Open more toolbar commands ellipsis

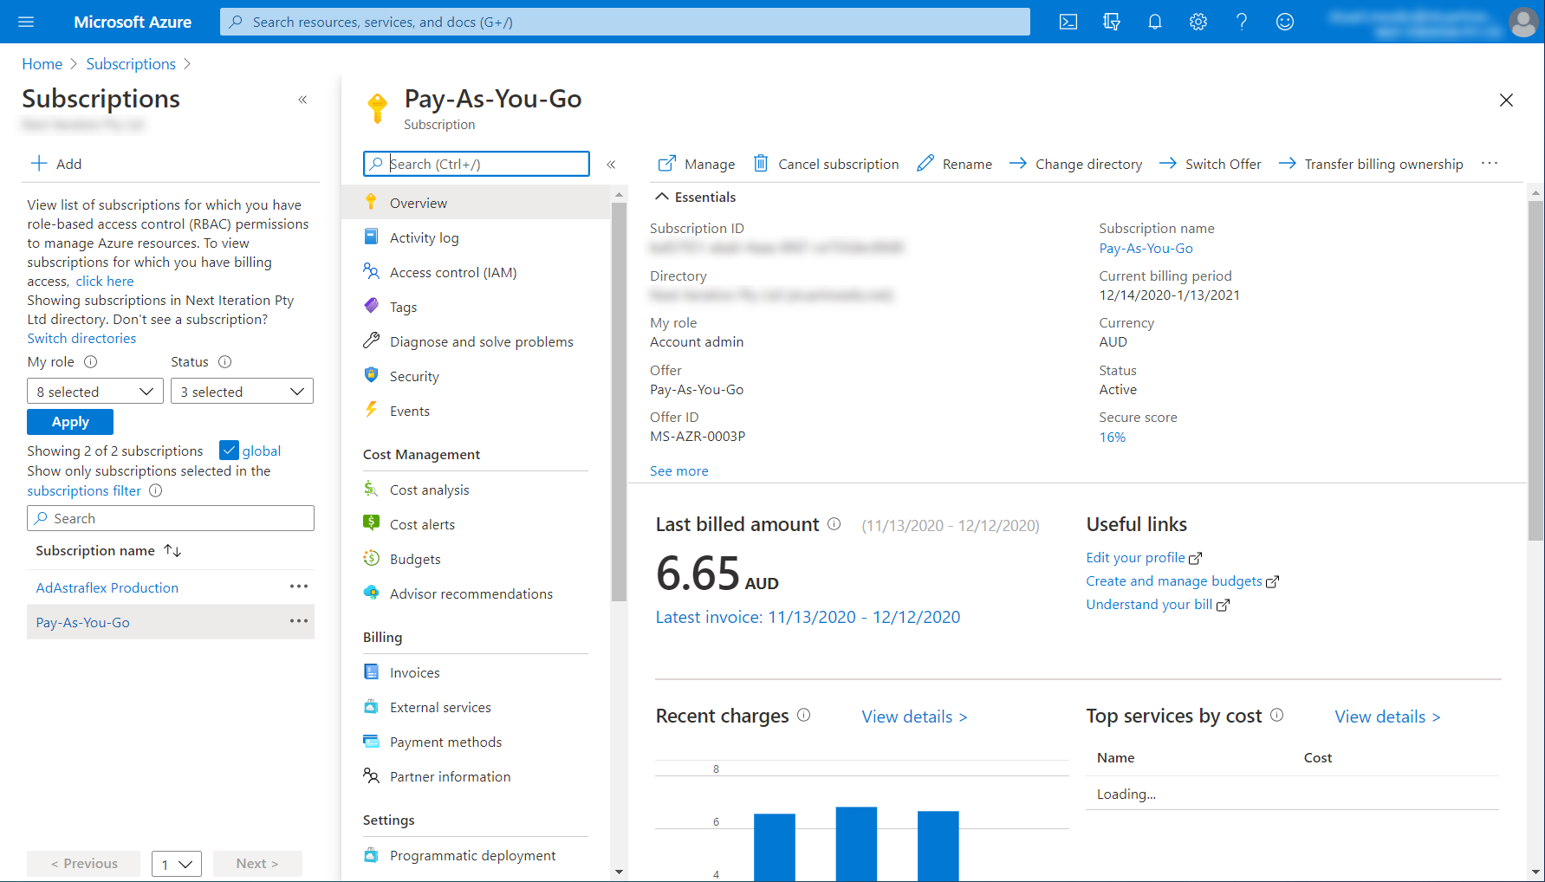coord(1490,164)
